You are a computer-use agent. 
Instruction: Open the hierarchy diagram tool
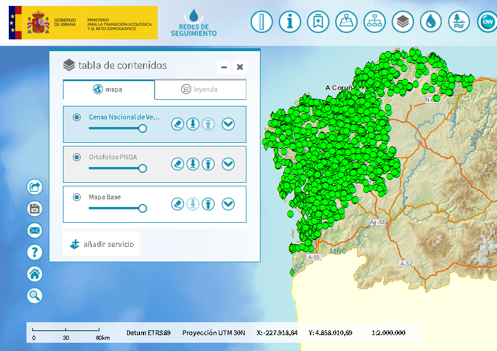pyautogui.click(x=374, y=22)
